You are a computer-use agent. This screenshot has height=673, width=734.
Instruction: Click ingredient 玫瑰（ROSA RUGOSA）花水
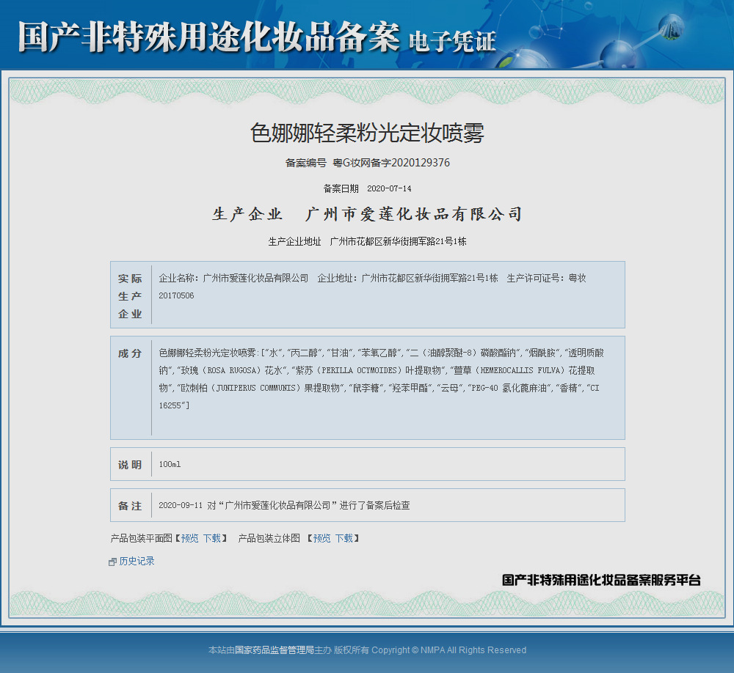click(231, 370)
